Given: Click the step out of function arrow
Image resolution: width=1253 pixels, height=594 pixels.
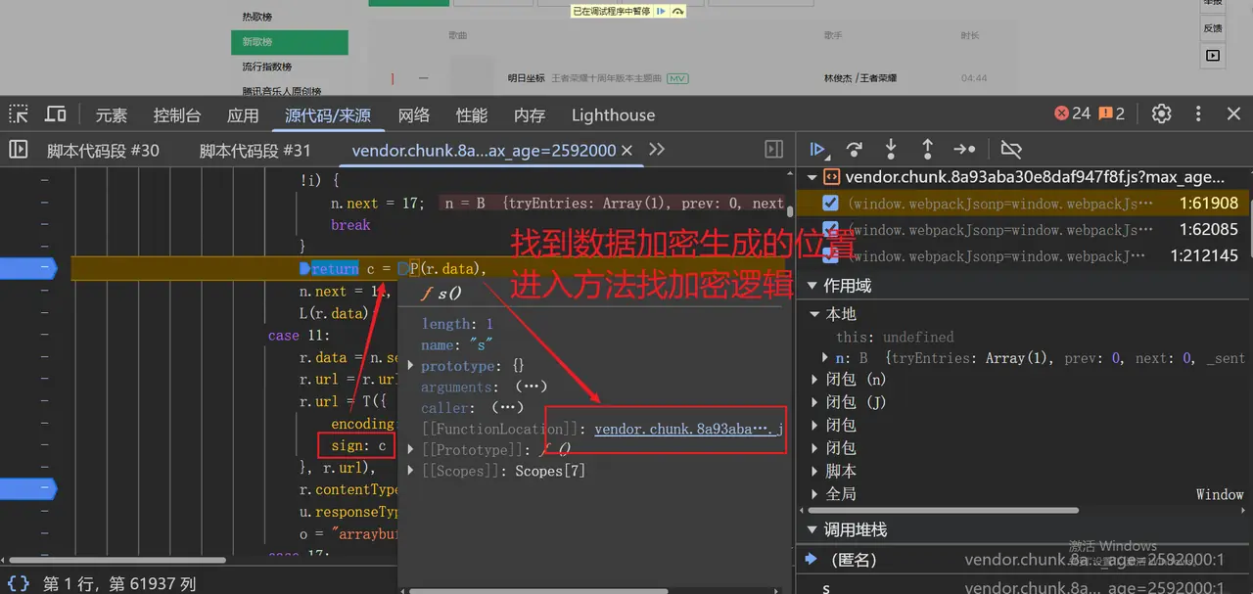Looking at the screenshot, I should click(x=927, y=150).
